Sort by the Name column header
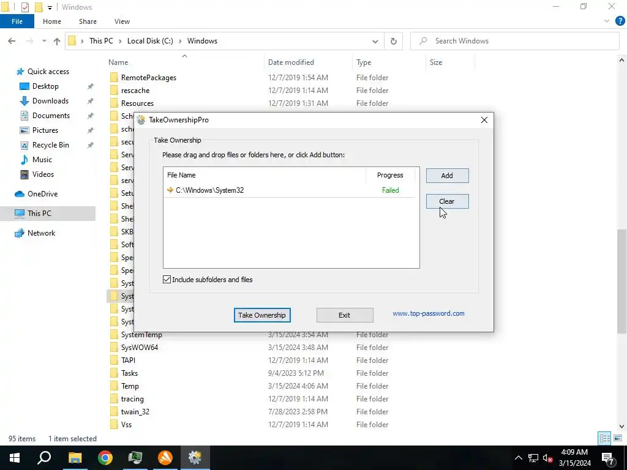 (x=185, y=62)
